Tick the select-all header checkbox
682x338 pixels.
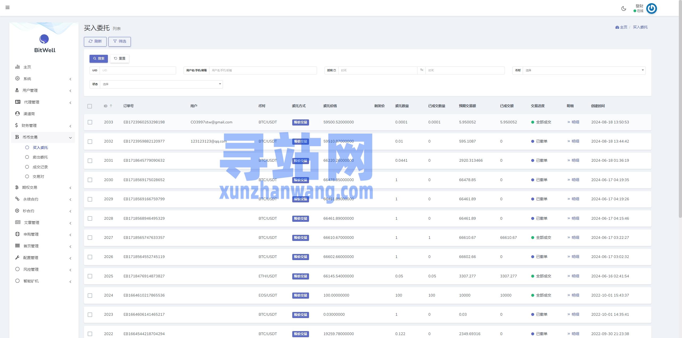coord(90,106)
